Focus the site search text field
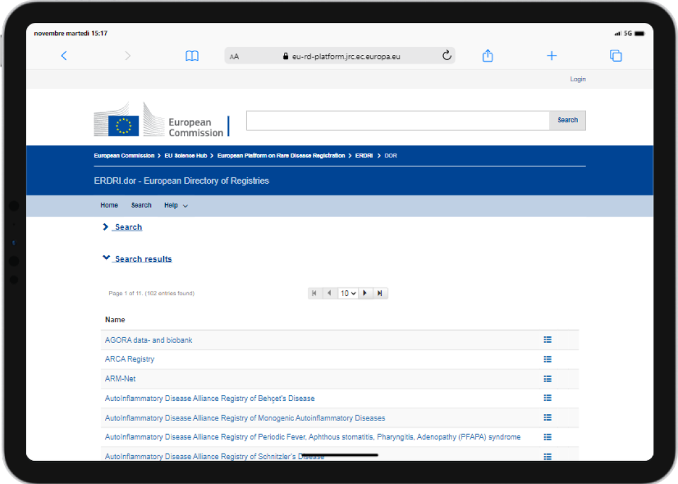This screenshot has width=678, height=484. [x=398, y=120]
